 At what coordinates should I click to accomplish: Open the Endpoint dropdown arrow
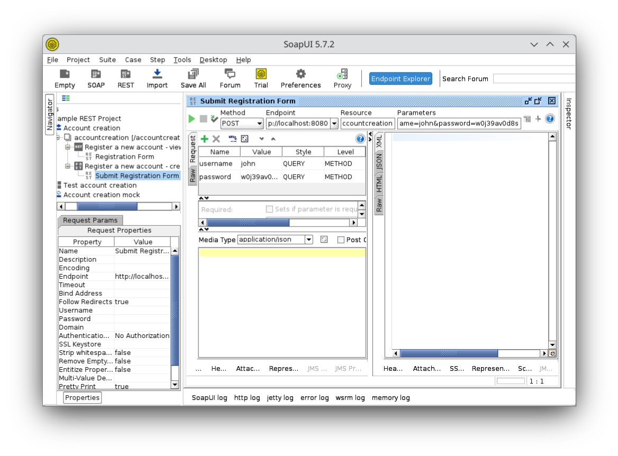[x=334, y=123]
